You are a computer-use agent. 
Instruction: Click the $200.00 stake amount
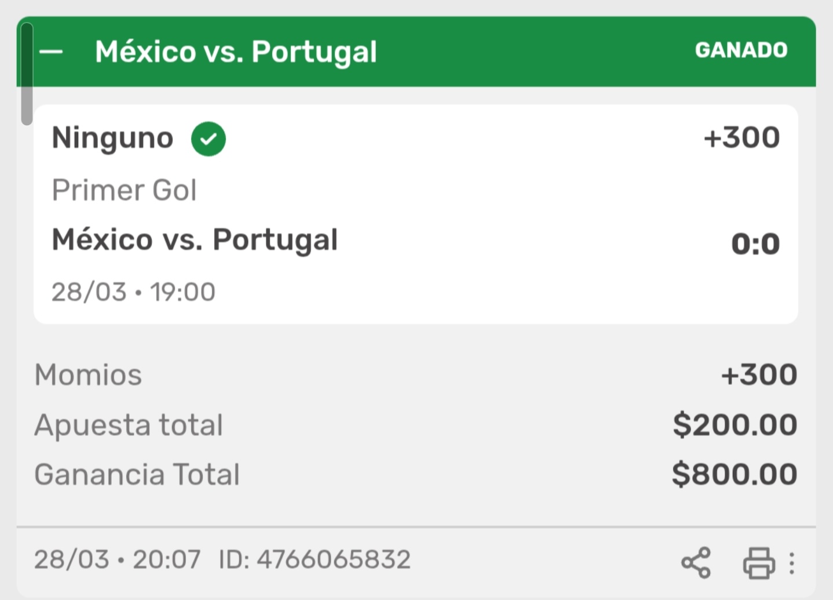click(735, 425)
